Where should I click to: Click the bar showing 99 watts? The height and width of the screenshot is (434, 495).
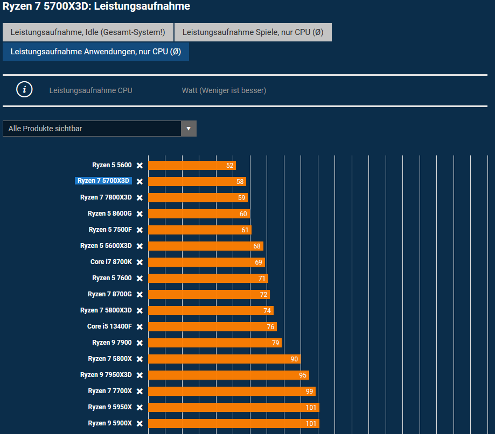232,391
